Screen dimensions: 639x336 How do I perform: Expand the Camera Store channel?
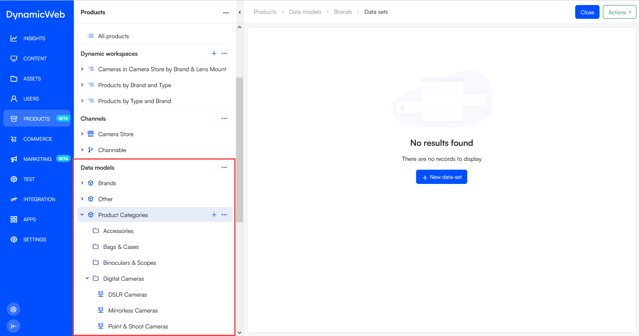82,134
